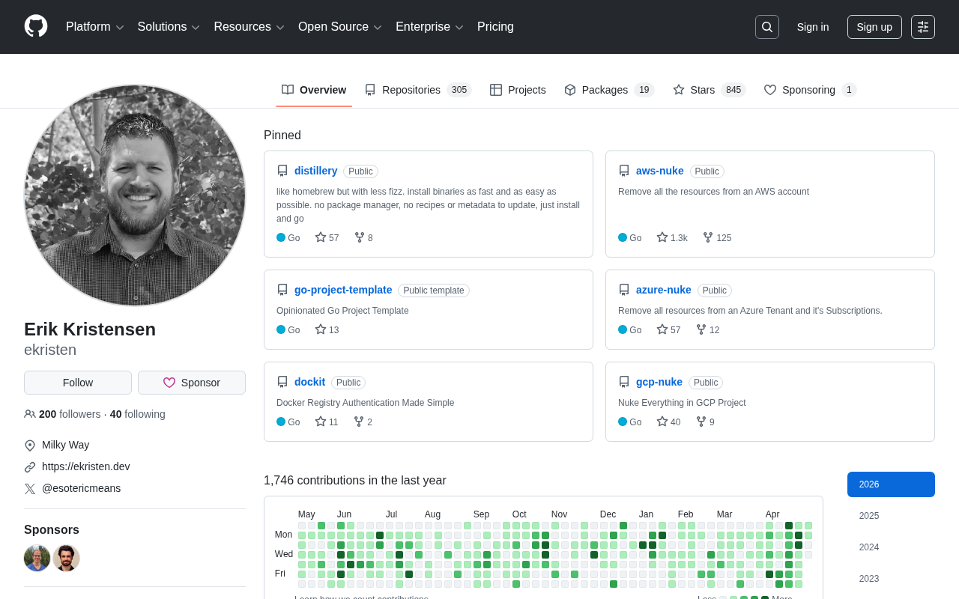Screen dimensions: 959x599
Task: Click the star icon on gcp-nuke
Action: point(662,422)
